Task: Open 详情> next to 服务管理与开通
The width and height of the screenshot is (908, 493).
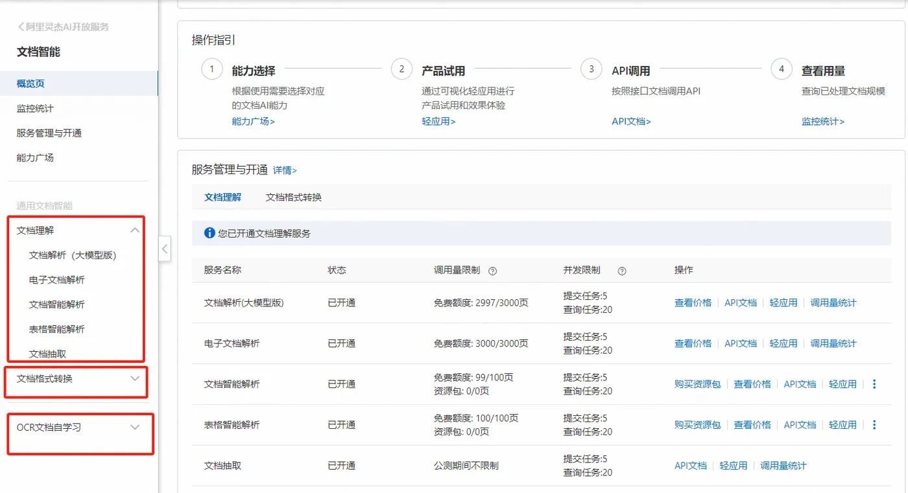Action: pos(285,170)
